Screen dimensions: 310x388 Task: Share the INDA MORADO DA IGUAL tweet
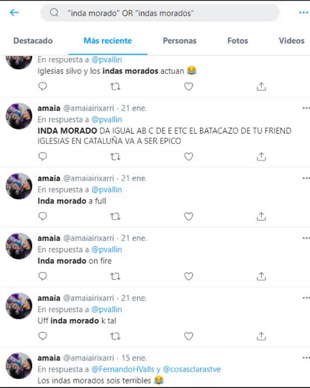point(262,156)
